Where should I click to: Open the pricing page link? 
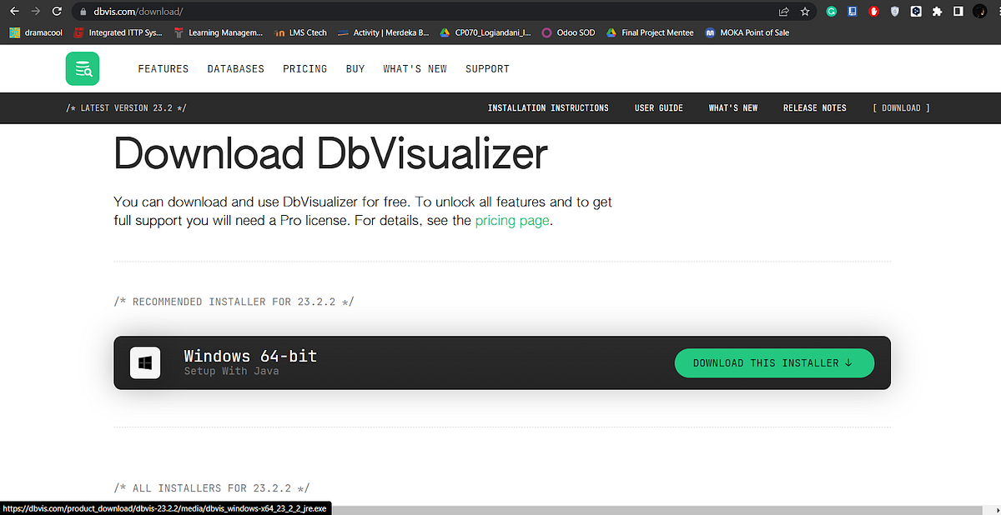coord(511,220)
